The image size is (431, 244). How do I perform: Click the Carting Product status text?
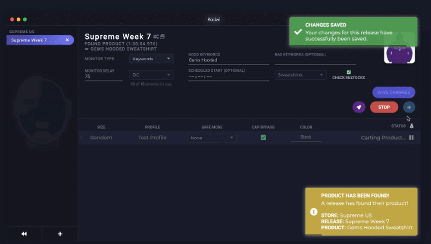383,138
